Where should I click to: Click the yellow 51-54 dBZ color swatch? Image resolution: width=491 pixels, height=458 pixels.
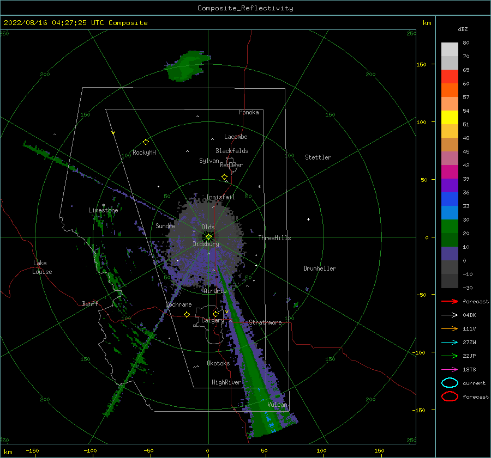[x=450, y=118]
